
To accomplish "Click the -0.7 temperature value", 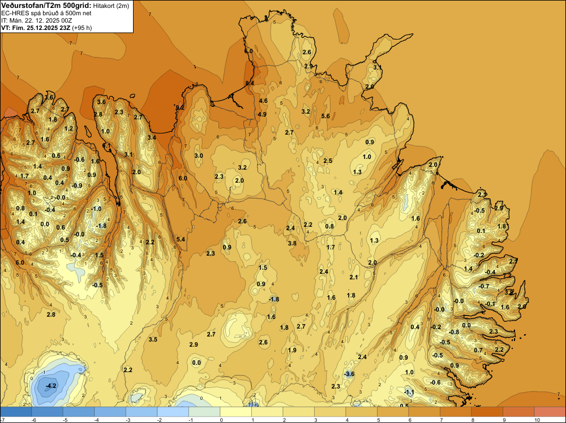I will tap(484, 286).
